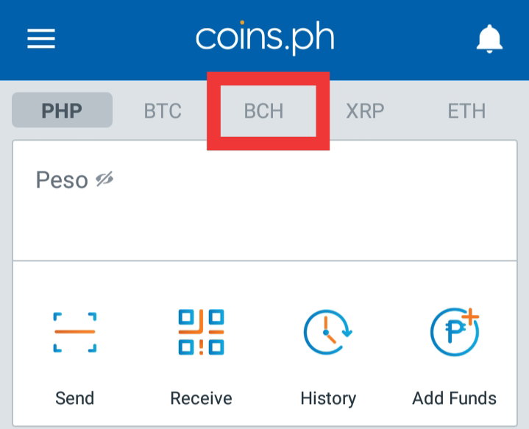The image size is (529, 429).
Task: Tap the Receive QR code icon
Action: (201, 332)
